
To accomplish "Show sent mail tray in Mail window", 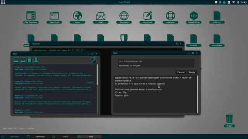I will click(x=23, y=60).
